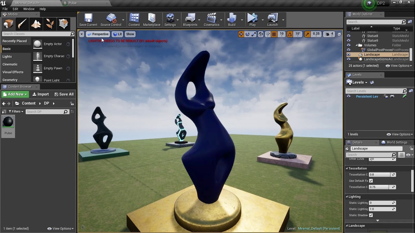Open the Help menu

pyautogui.click(x=43, y=9)
